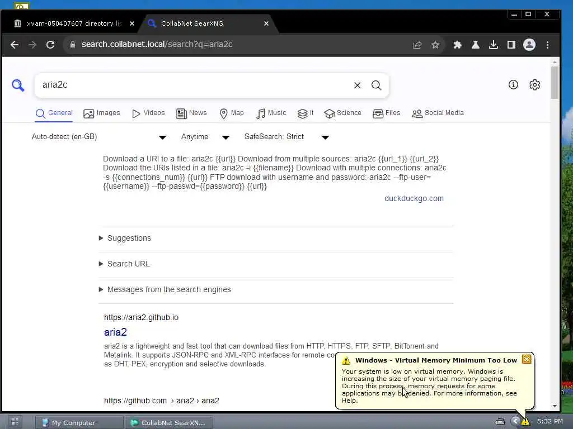Click the browser forward arrow
573x429 pixels.
(32, 45)
